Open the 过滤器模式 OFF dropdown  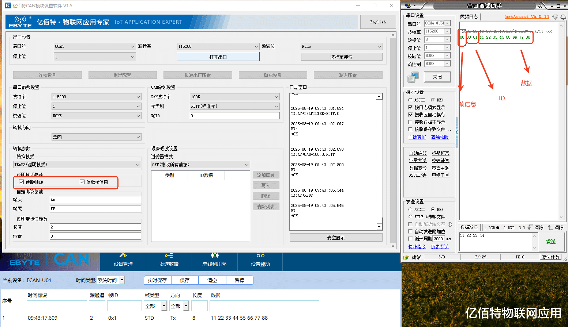tap(200, 165)
